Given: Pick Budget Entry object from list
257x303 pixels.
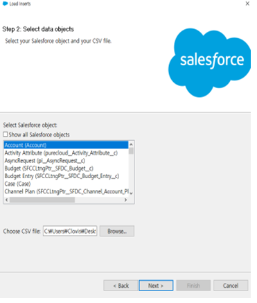Looking at the screenshot, I should pos(66,176).
